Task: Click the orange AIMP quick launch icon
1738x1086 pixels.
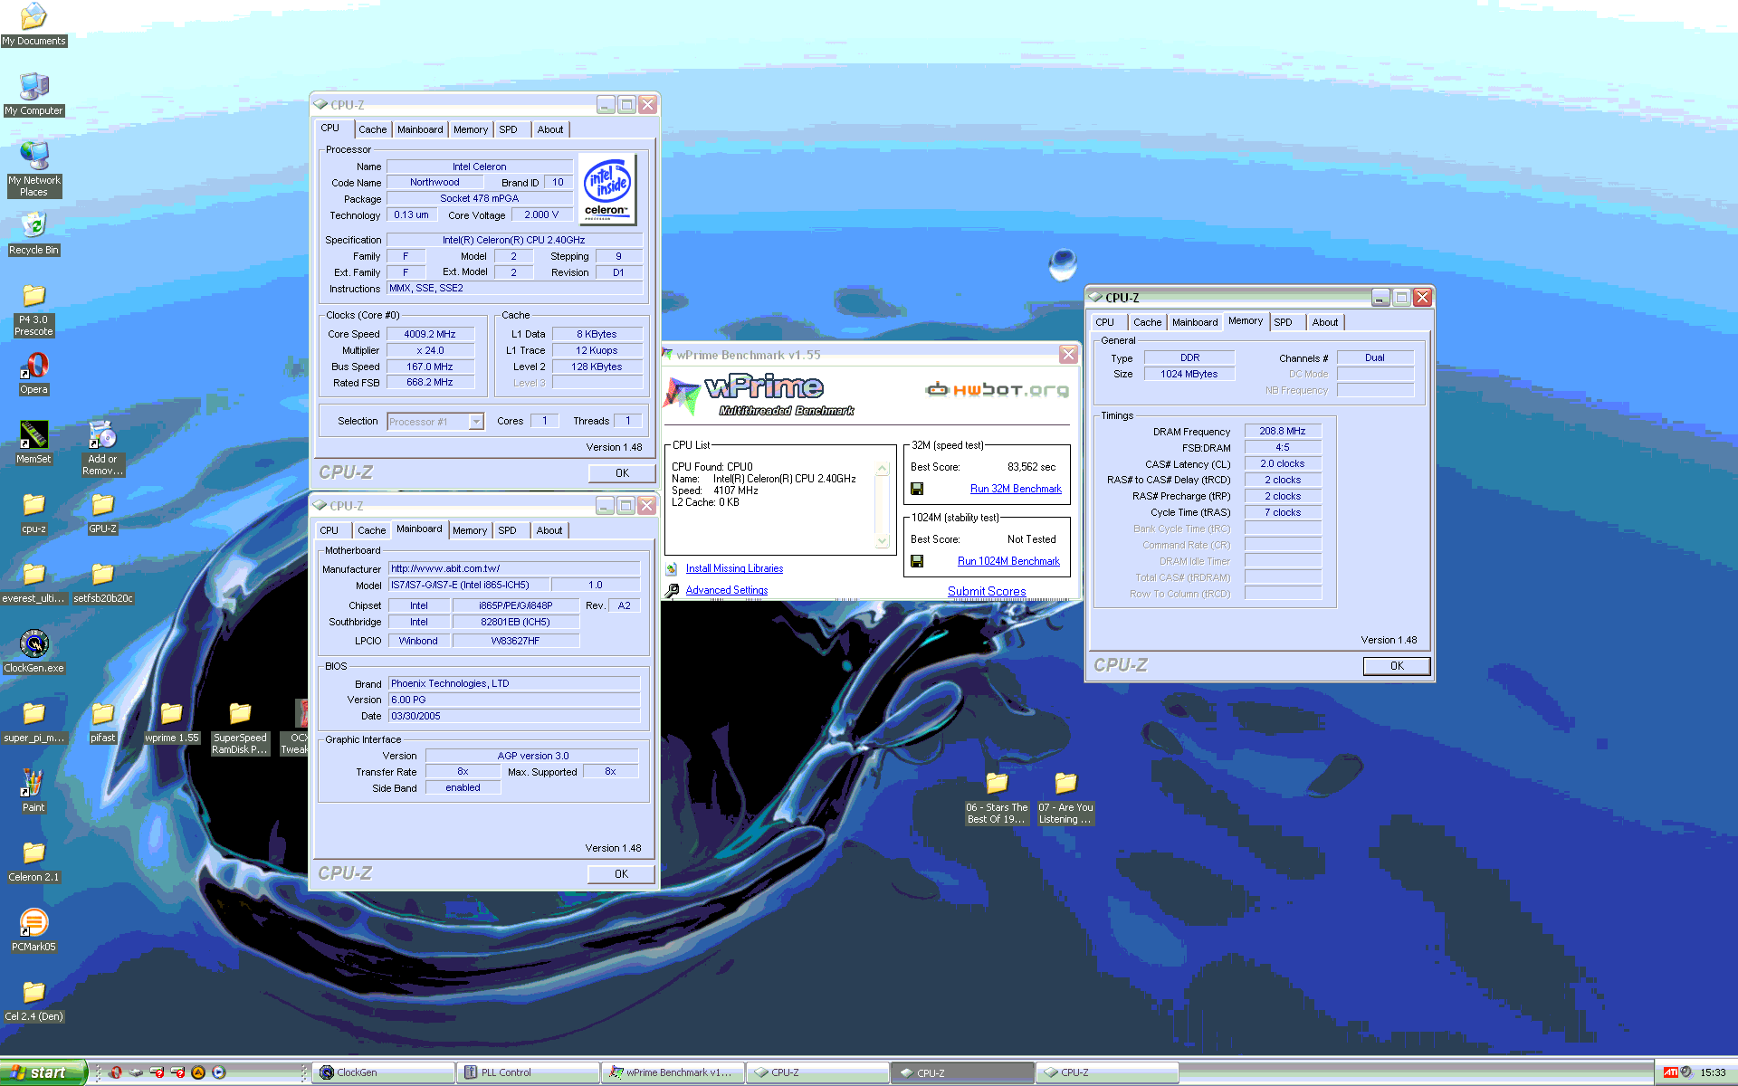Action: 198,1072
